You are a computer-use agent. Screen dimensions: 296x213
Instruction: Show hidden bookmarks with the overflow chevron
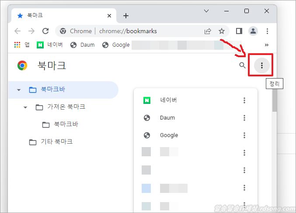pos(267,45)
